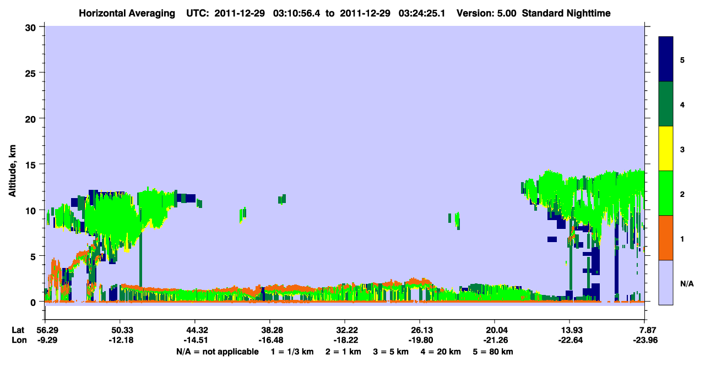Click the bright green colorbar segment labeled 2

tap(666, 193)
